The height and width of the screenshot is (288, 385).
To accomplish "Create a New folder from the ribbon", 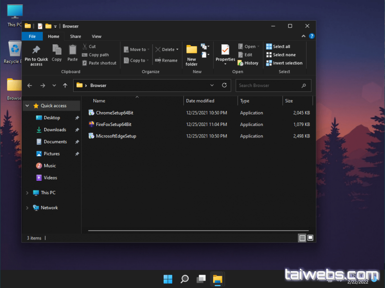I will [x=192, y=54].
